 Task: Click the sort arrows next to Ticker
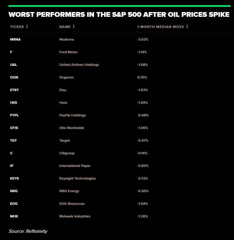[x=27, y=26]
